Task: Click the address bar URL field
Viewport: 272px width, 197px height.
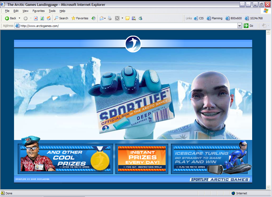Action: click(x=128, y=26)
